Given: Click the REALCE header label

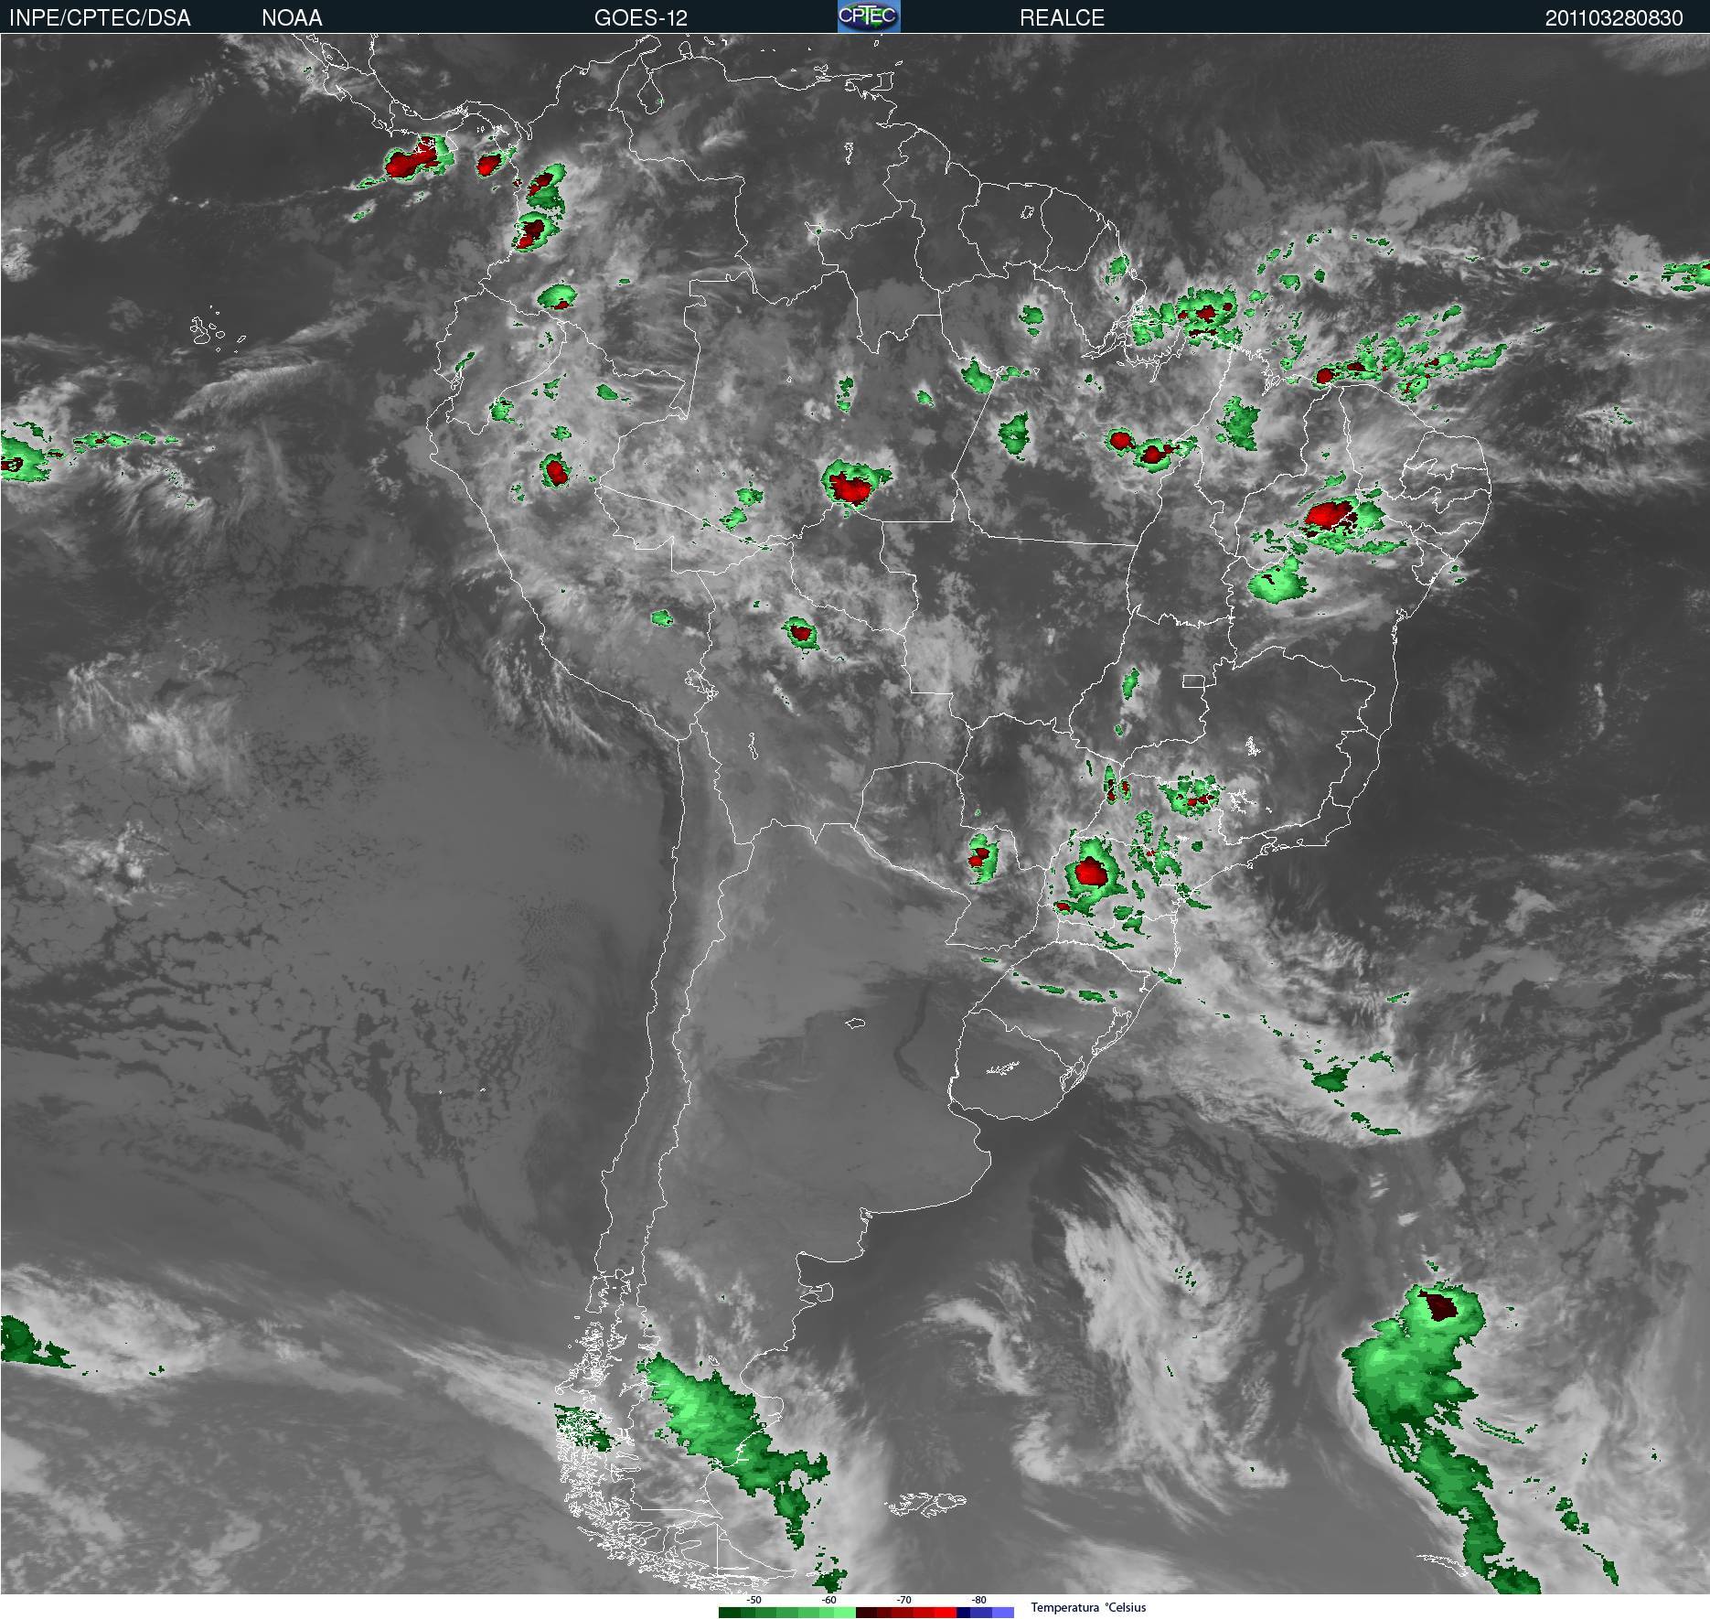Looking at the screenshot, I should (1062, 17).
